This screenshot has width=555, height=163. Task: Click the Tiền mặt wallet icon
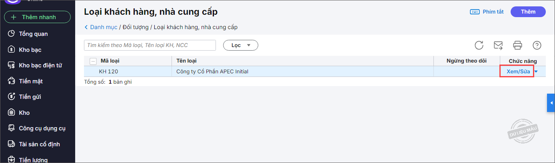coord(12,81)
